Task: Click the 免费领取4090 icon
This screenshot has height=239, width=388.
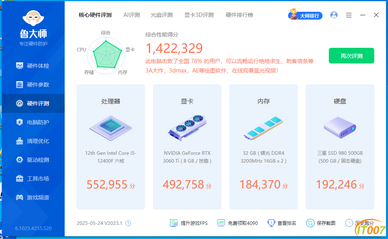Action: [221, 223]
